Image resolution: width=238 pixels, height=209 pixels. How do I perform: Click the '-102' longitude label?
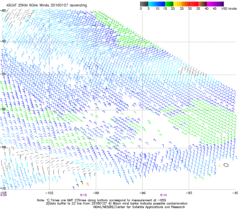point(49,193)
